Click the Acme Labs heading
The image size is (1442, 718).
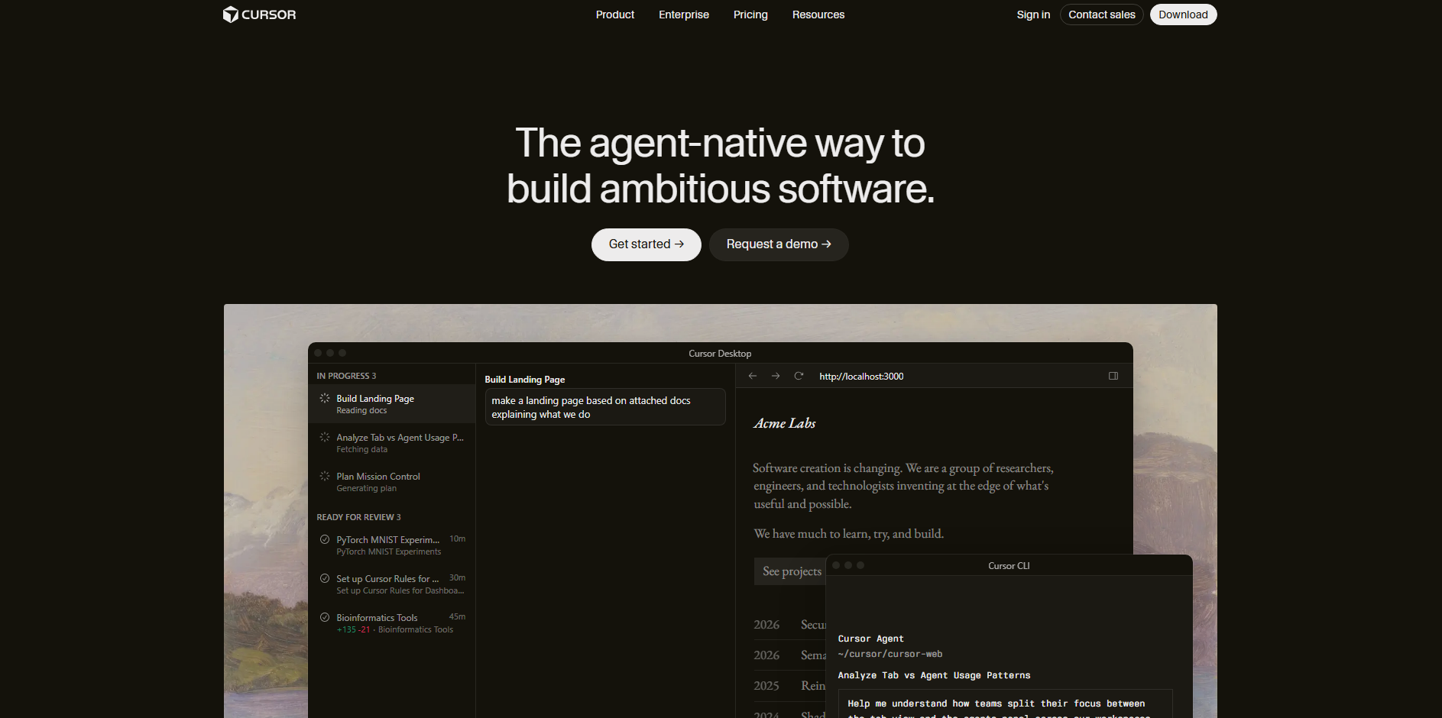tap(785, 423)
